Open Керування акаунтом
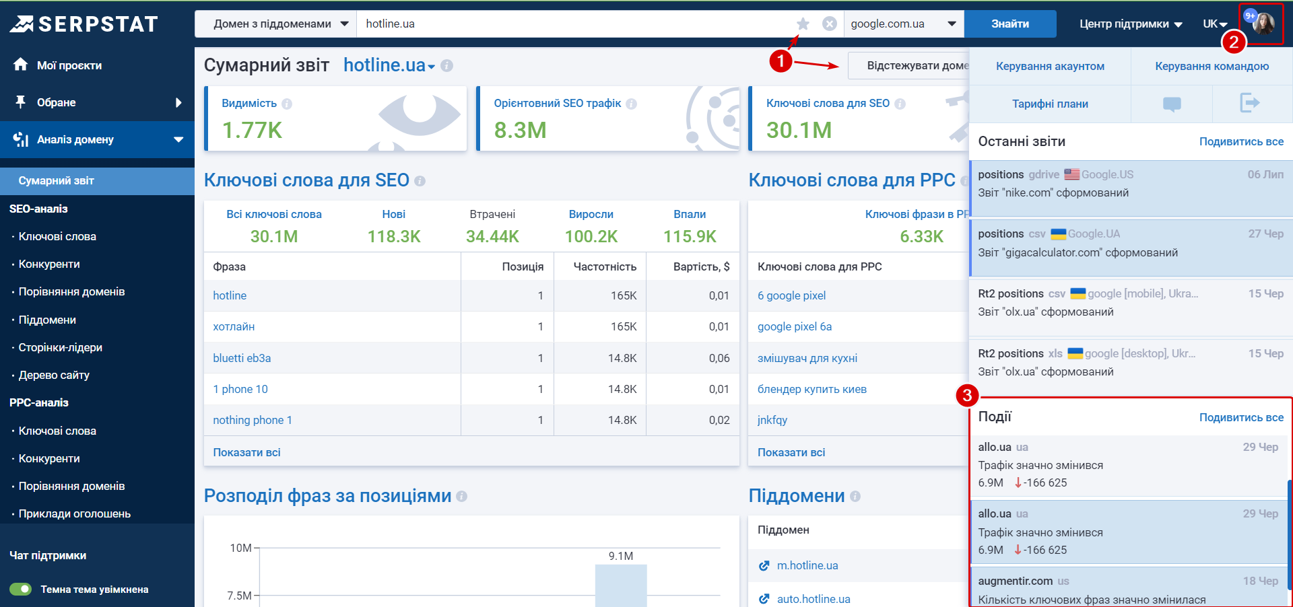 [x=1050, y=66]
